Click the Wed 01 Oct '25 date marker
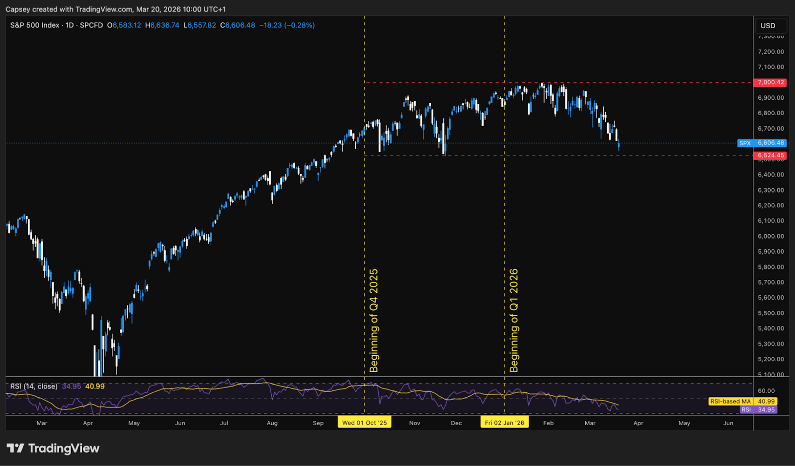This screenshot has height=466, width=795. [x=365, y=422]
